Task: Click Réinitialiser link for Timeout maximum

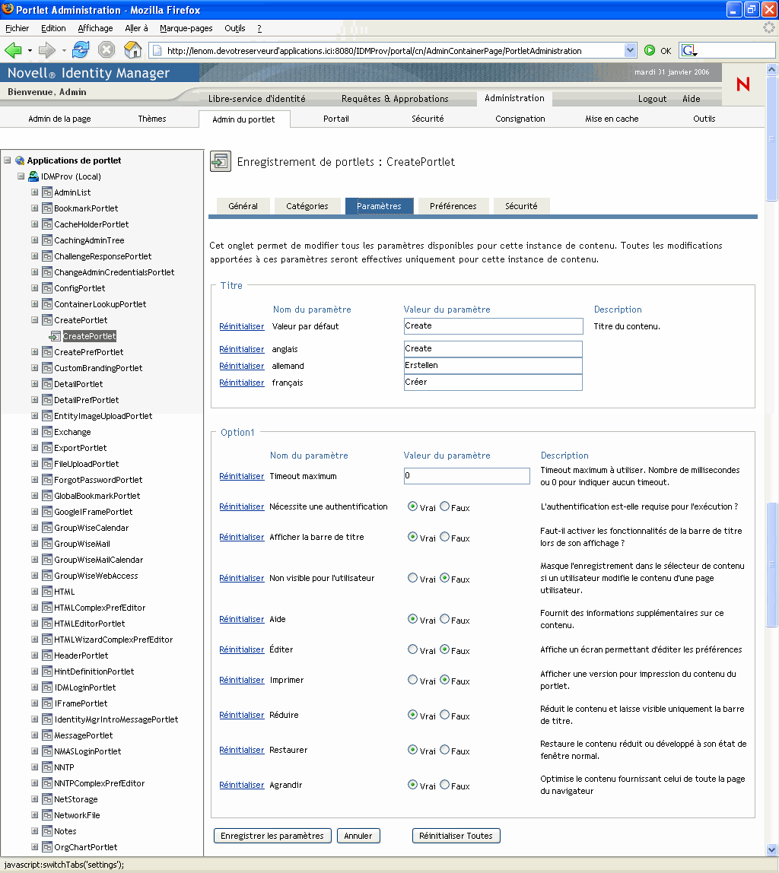Action: pyautogui.click(x=241, y=476)
